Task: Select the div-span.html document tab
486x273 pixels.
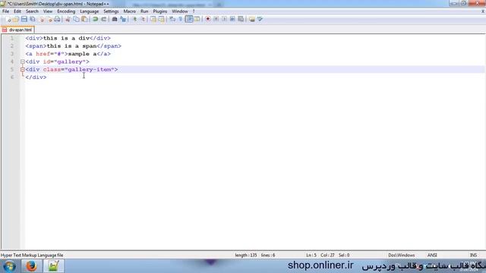Action: tap(17, 30)
